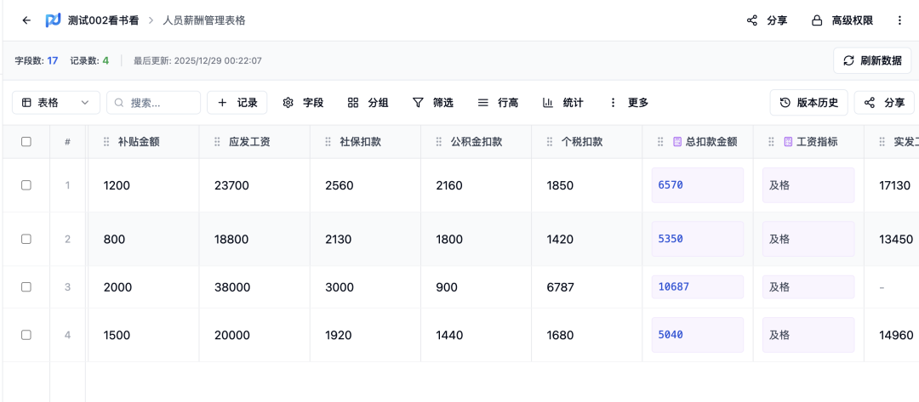Open the vertical three-dot menu at top right

pyautogui.click(x=899, y=20)
